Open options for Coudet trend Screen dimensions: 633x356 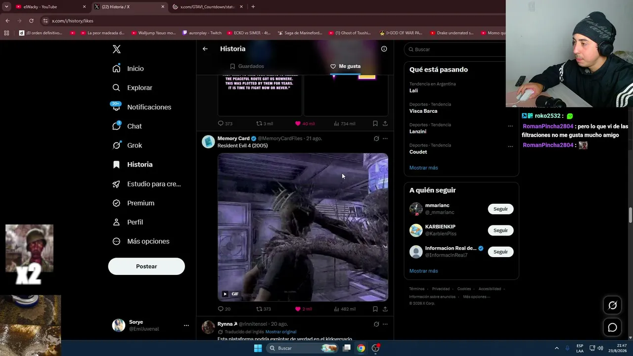click(x=510, y=146)
